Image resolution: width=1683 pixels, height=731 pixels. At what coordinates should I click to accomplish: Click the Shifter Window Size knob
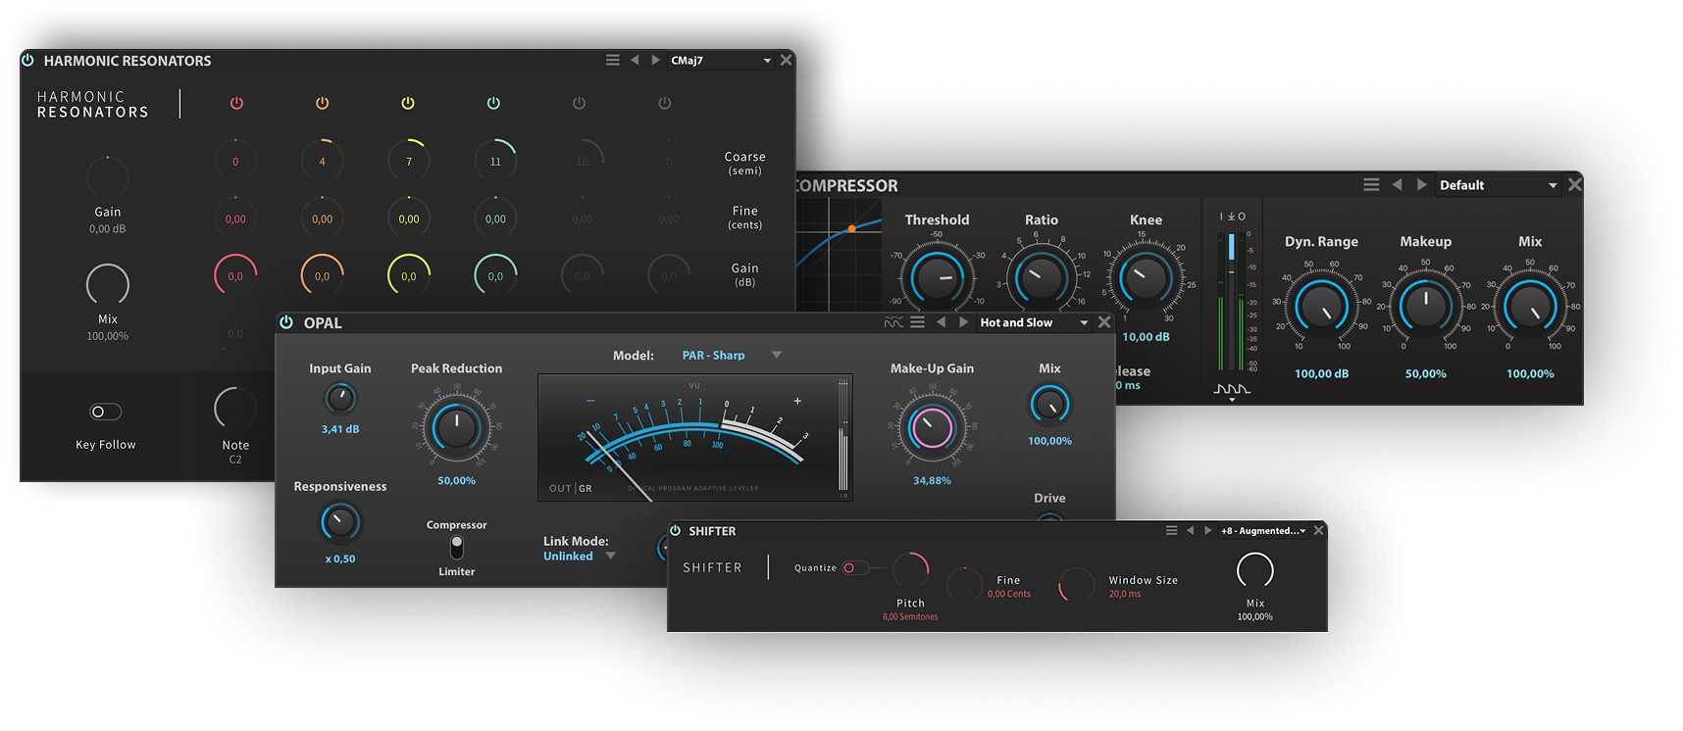pos(1077,585)
